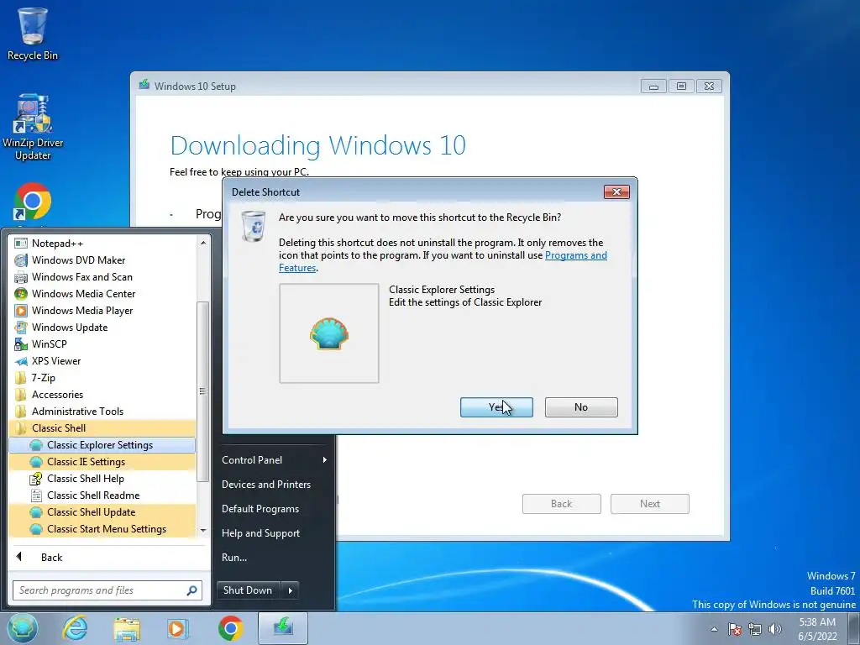This screenshot has width=860, height=645.
Task: Collapse the Classic Shell folder
Action: (102, 427)
